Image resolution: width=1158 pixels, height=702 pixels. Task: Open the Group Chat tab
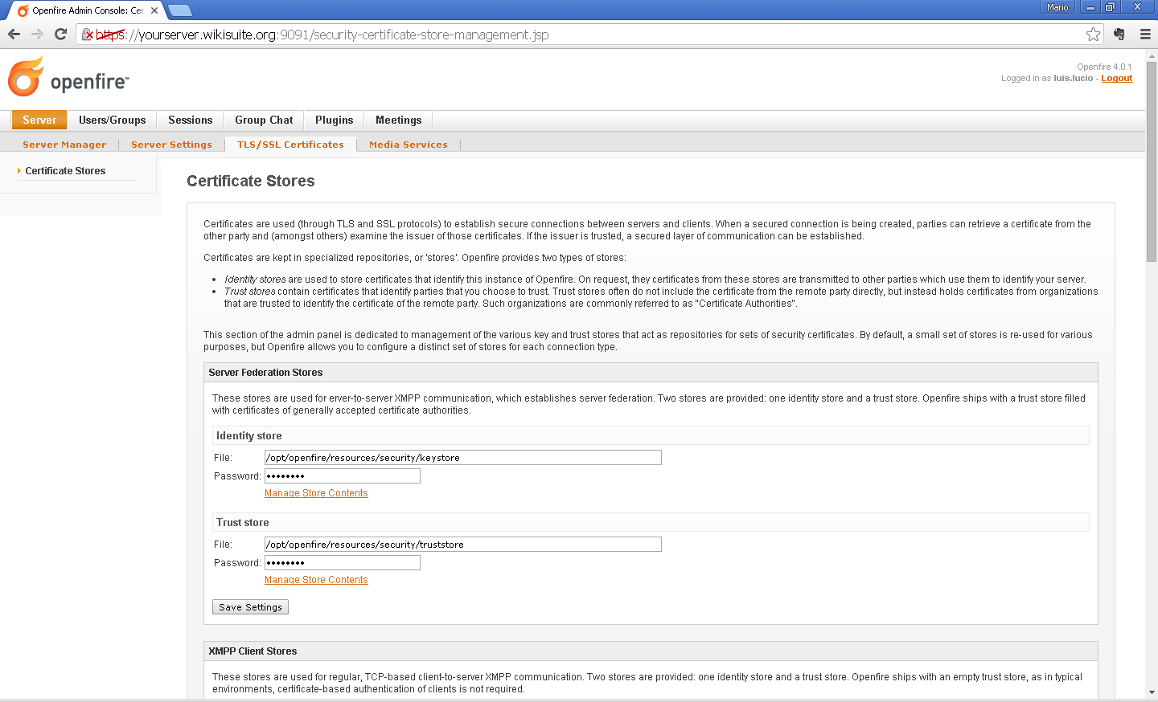(x=264, y=120)
